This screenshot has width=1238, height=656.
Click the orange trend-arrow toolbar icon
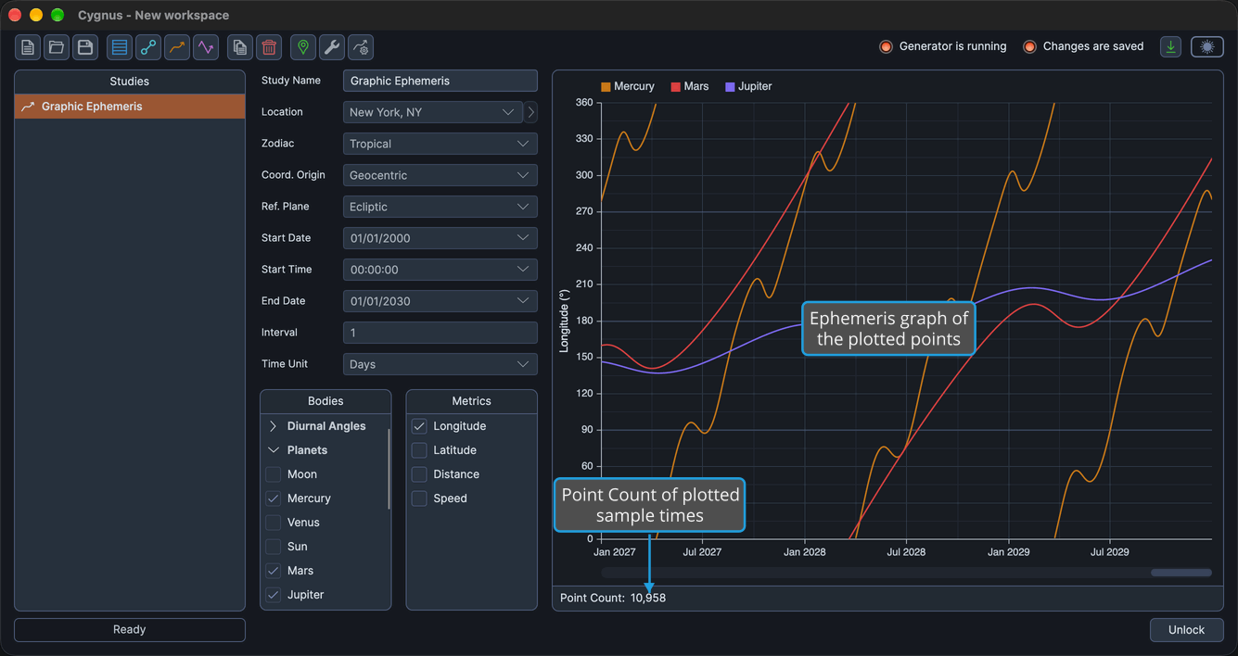click(x=177, y=47)
